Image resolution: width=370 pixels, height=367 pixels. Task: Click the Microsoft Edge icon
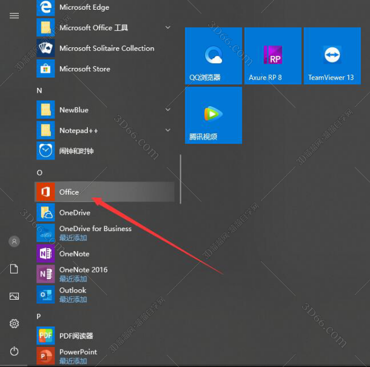tap(45, 7)
